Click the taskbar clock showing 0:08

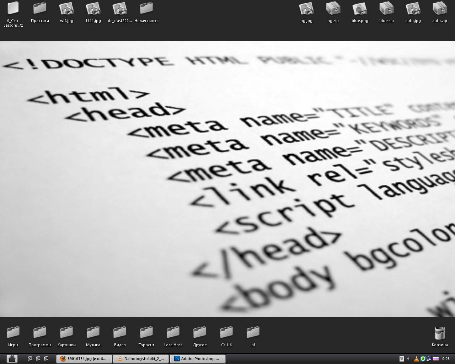point(446,359)
